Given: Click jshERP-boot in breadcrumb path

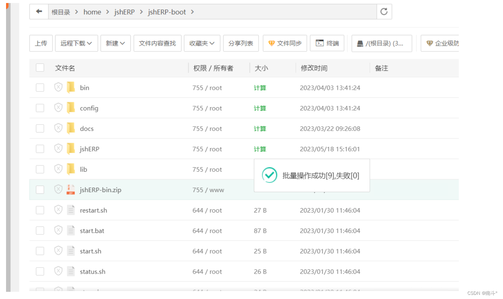Looking at the screenshot, I should [167, 12].
